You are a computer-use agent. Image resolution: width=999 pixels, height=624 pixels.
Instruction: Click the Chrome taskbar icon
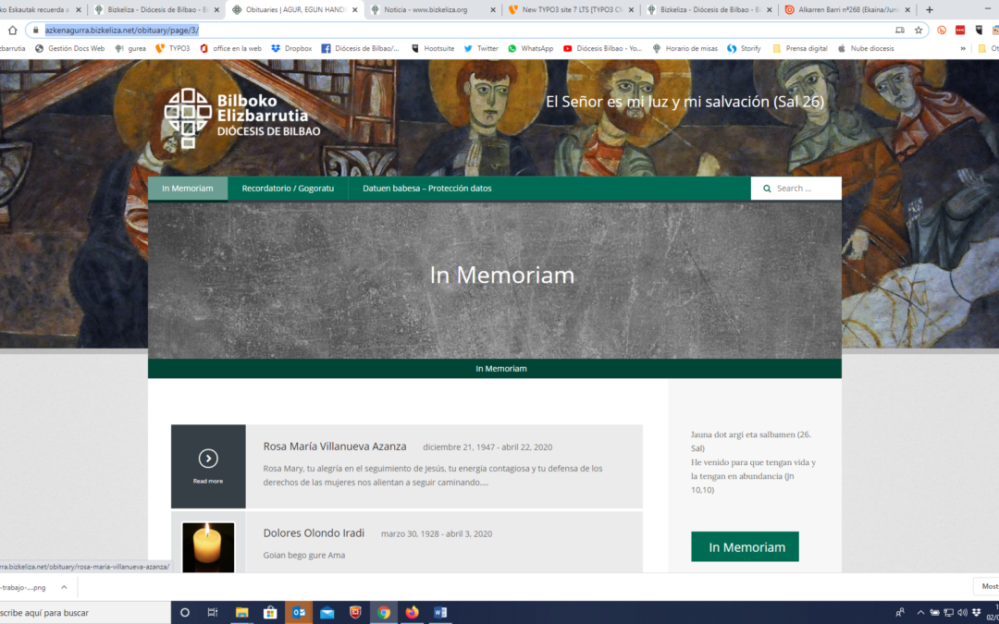pyautogui.click(x=384, y=613)
